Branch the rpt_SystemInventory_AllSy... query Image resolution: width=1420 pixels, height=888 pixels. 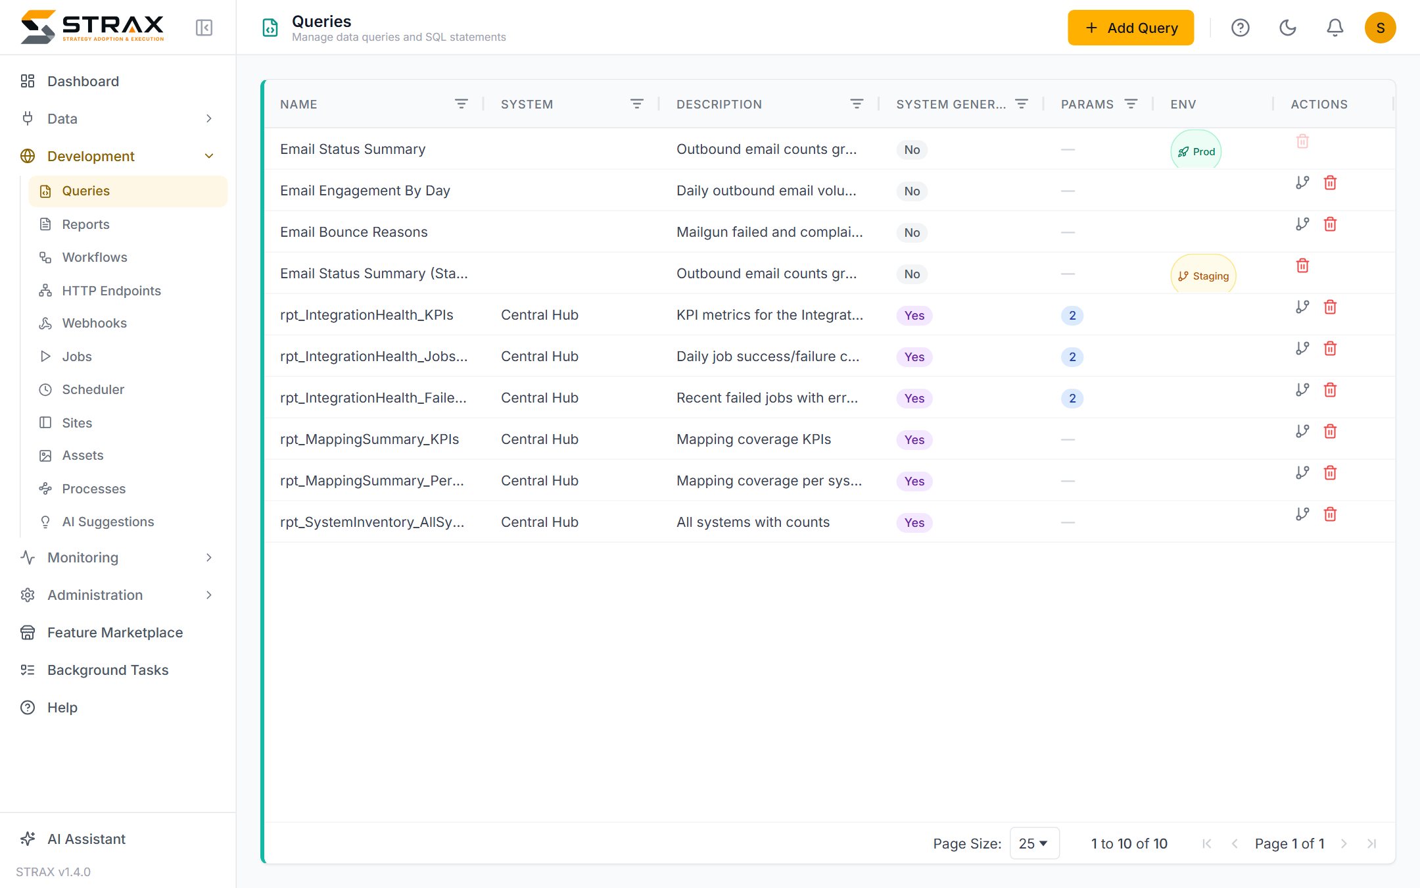pyautogui.click(x=1302, y=514)
